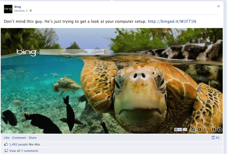
Task: Click the January 2 timestamp
Action: tap(21, 11)
